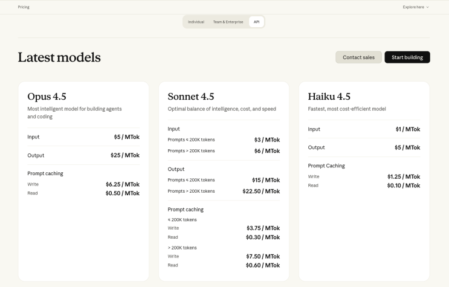Click the Start building button
Screen dimensions: 449x287
(407, 57)
